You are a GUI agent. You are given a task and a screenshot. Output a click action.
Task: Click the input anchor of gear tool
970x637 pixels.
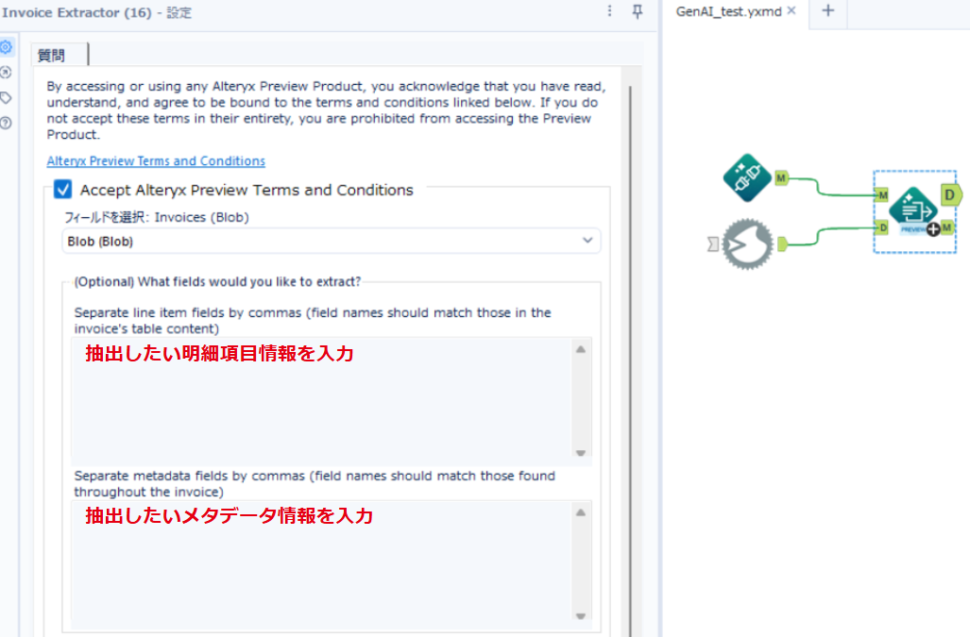(x=713, y=244)
